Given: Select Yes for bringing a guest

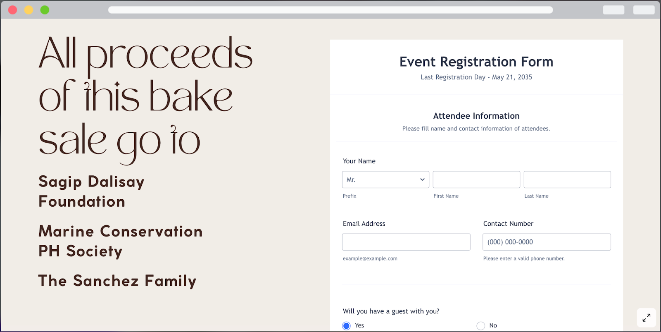Looking at the screenshot, I should (347, 326).
